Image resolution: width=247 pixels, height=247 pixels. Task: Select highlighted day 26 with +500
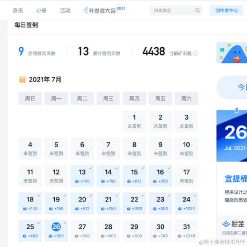pyautogui.click(x=56, y=231)
